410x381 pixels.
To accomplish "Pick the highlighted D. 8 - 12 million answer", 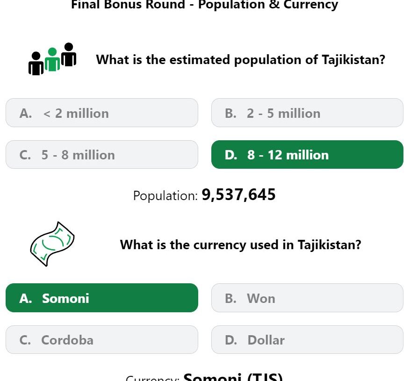I will [307, 155].
